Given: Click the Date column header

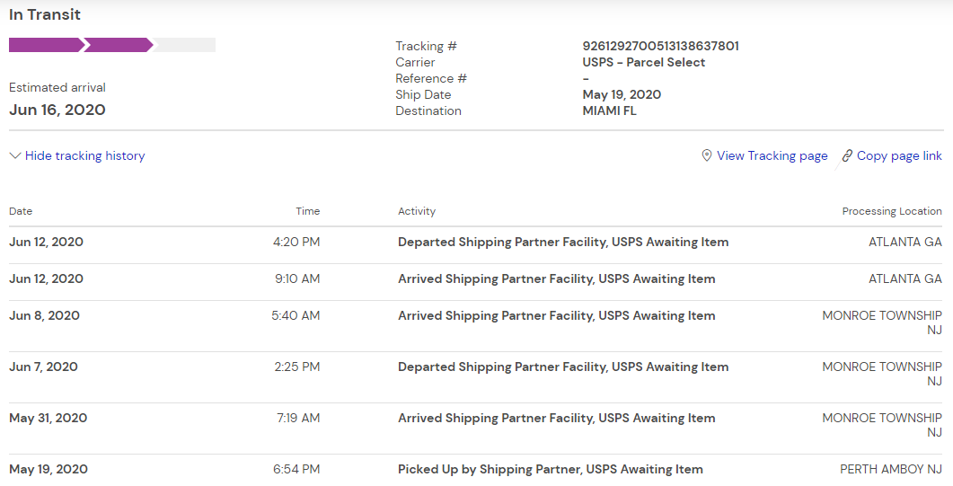Looking at the screenshot, I should (x=21, y=211).
